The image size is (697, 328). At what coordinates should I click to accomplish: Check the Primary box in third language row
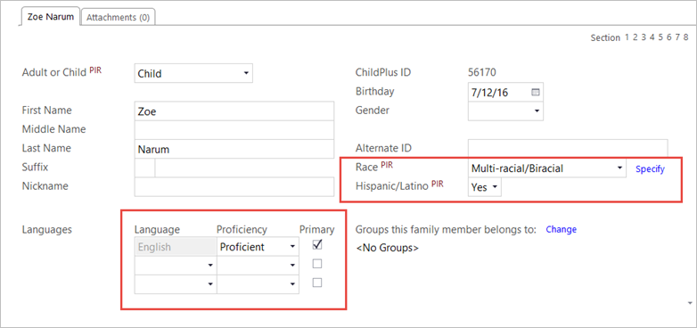[x=317, y=283]
